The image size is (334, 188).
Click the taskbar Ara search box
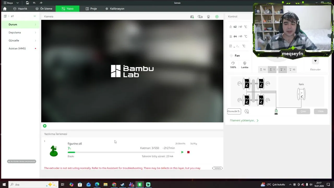click(33, 185)
